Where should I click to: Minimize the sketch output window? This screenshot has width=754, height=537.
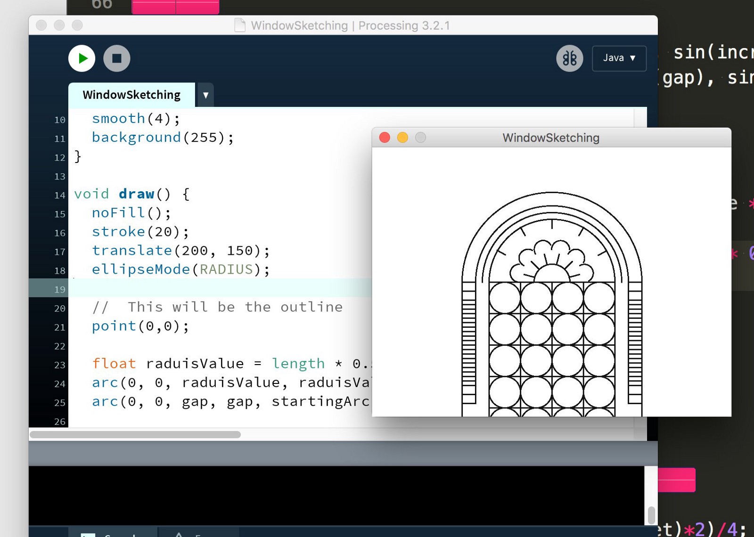click(402, 138)
